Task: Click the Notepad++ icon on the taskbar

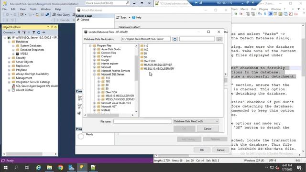Action: click(93, 168)
